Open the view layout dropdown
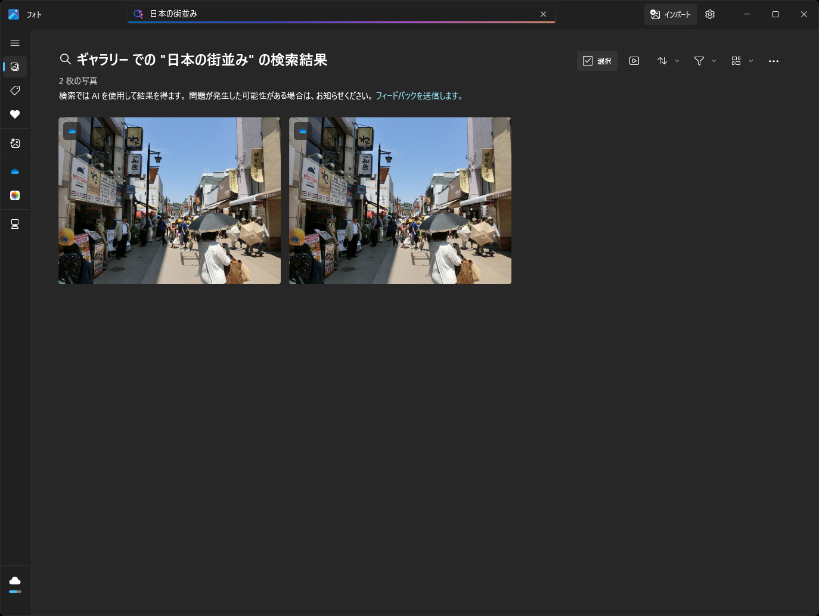 pos(742,60)
